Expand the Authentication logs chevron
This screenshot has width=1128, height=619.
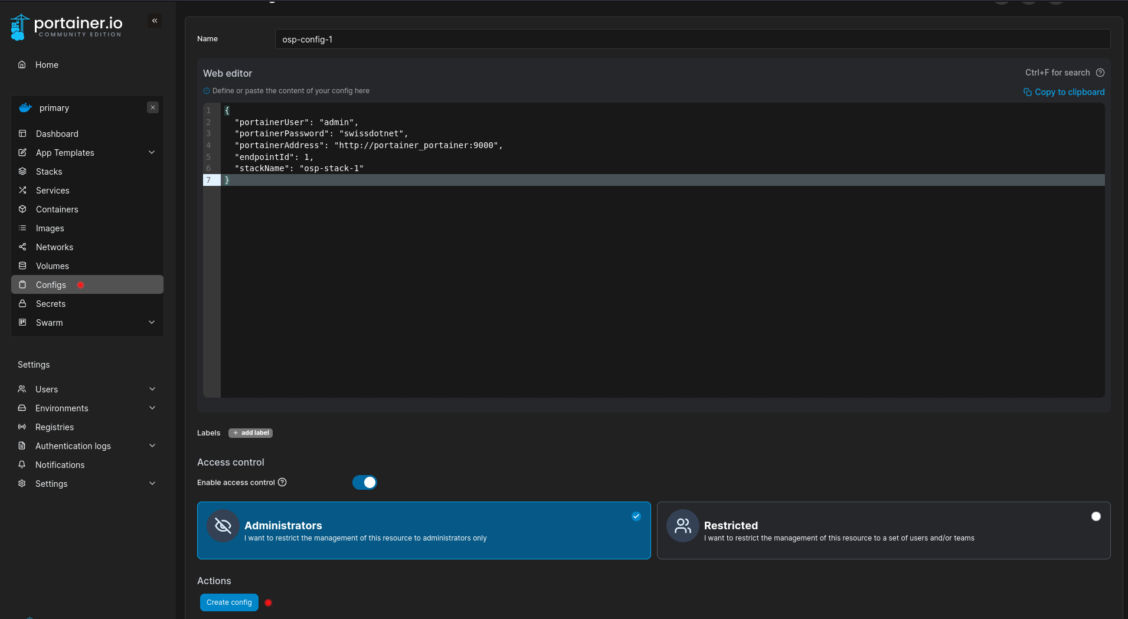[x=152, y=446]
